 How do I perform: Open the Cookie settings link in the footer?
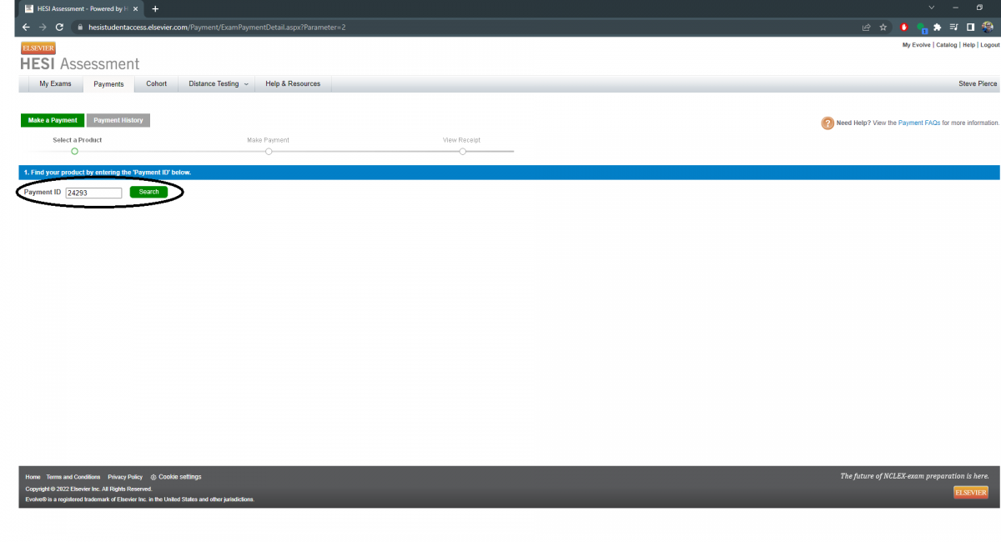176,477
